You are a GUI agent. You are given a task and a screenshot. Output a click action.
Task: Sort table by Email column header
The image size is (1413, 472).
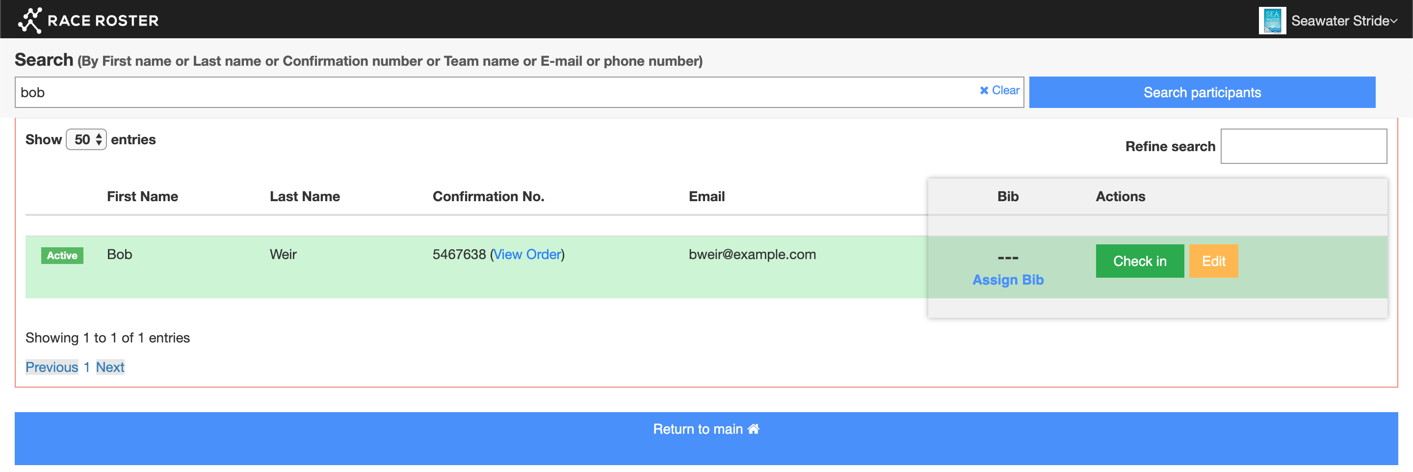tap(706, 196)
